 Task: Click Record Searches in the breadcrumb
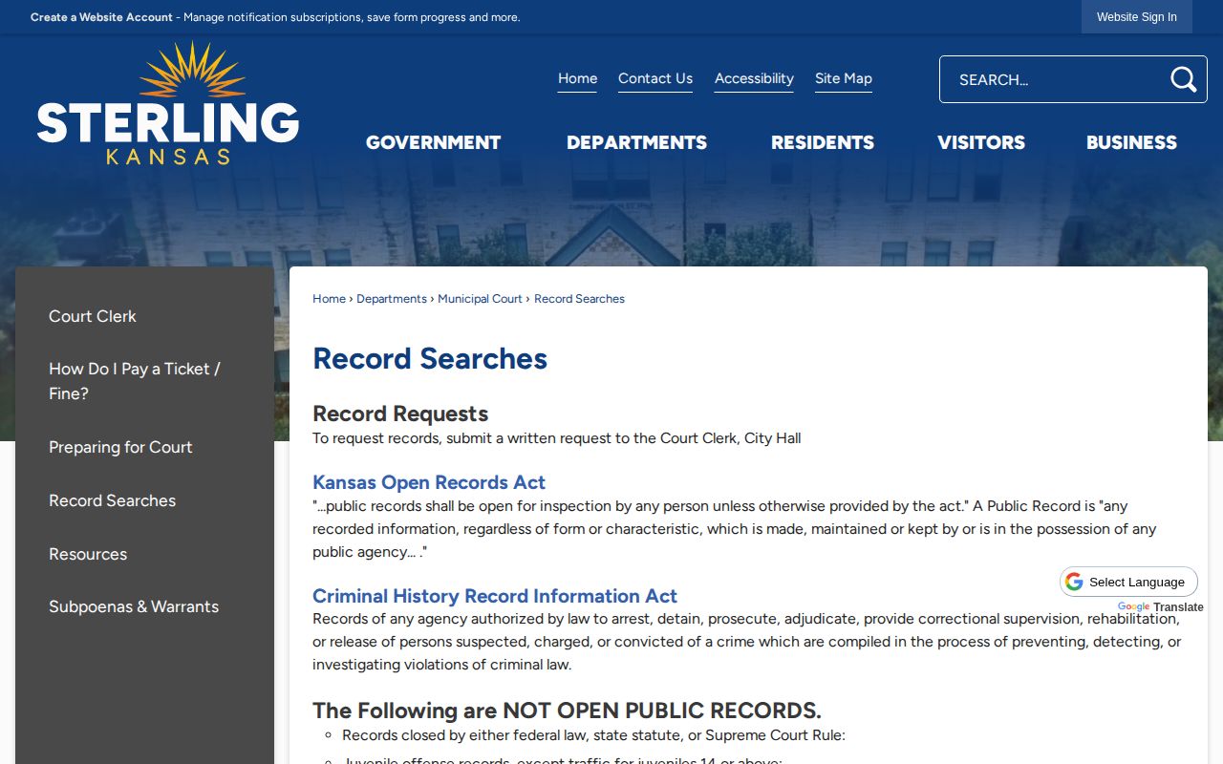(579, 299)
